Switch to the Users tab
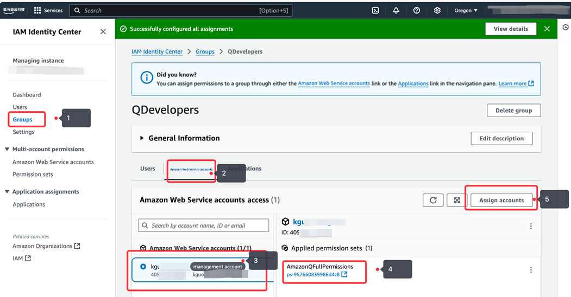The width and height of the screenshot is (571, 297). [x=147, y=169]
